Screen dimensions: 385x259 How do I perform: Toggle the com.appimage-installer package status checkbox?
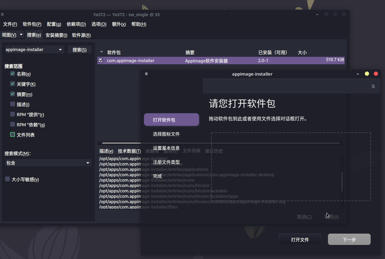tap(101, 60)
